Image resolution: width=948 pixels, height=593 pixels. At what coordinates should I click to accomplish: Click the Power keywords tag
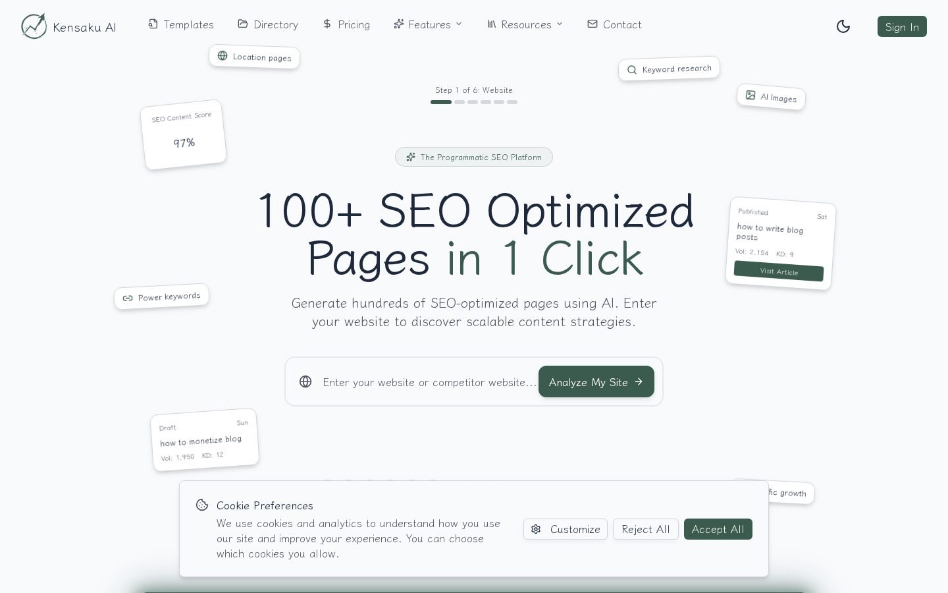[x=161, y=296]
